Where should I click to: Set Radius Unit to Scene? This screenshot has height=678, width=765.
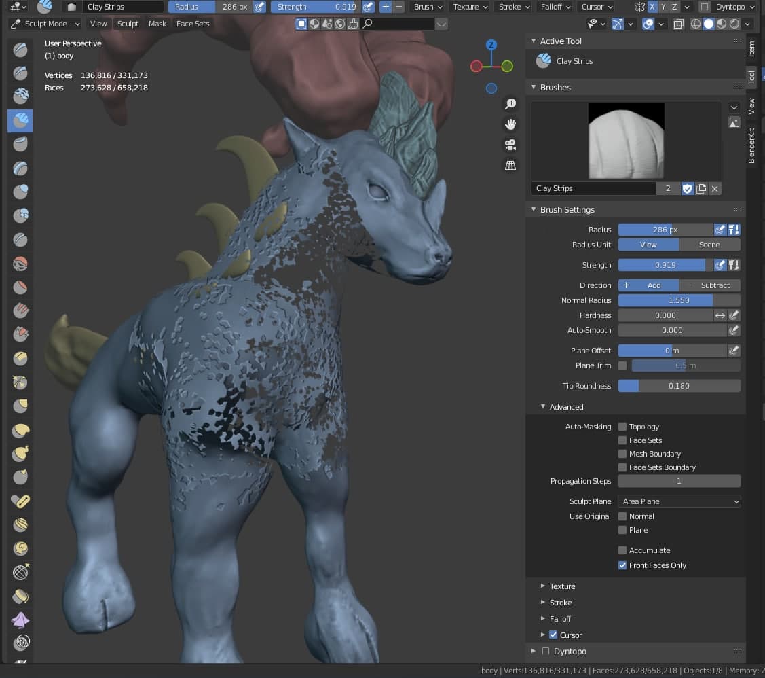tap(709, 245)
